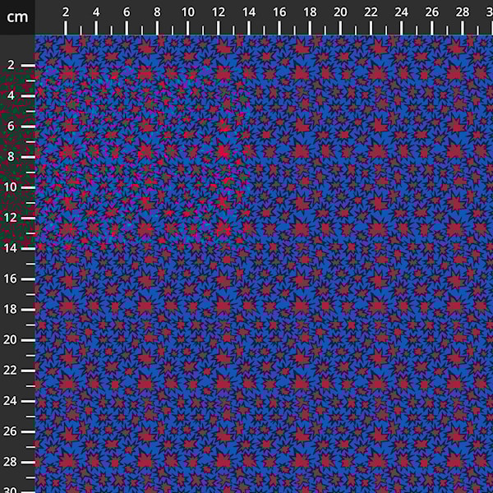
Task: Click the 6 mark on the top ruler
Action: 127,28
